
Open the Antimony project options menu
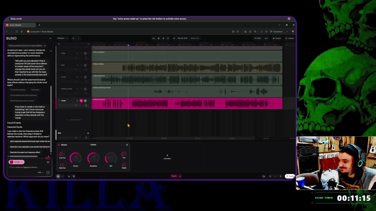coord(67,38)
